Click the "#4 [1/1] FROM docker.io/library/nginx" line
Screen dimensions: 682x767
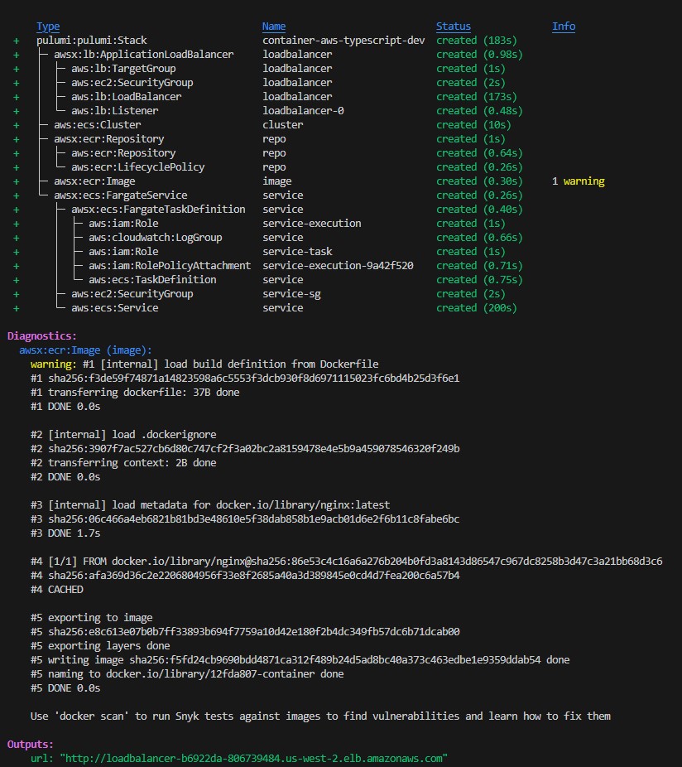(347, 561)
